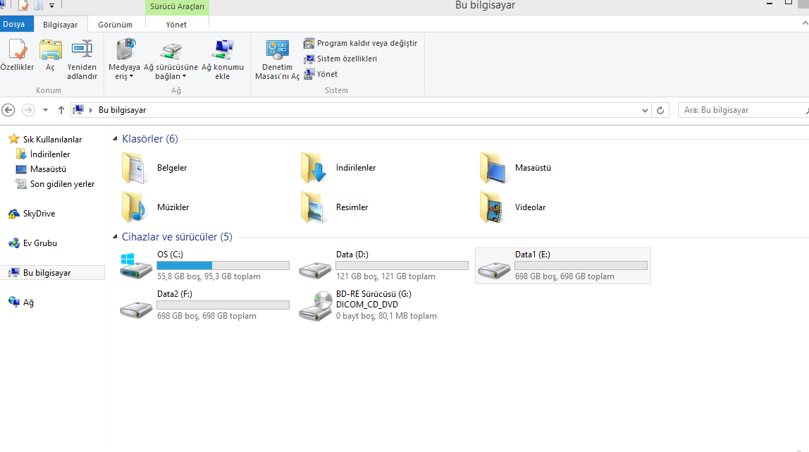809x452 pixels.
Task: Click the Sürücü Araçları contextual tab header
Action: click(x=177, y=7)
